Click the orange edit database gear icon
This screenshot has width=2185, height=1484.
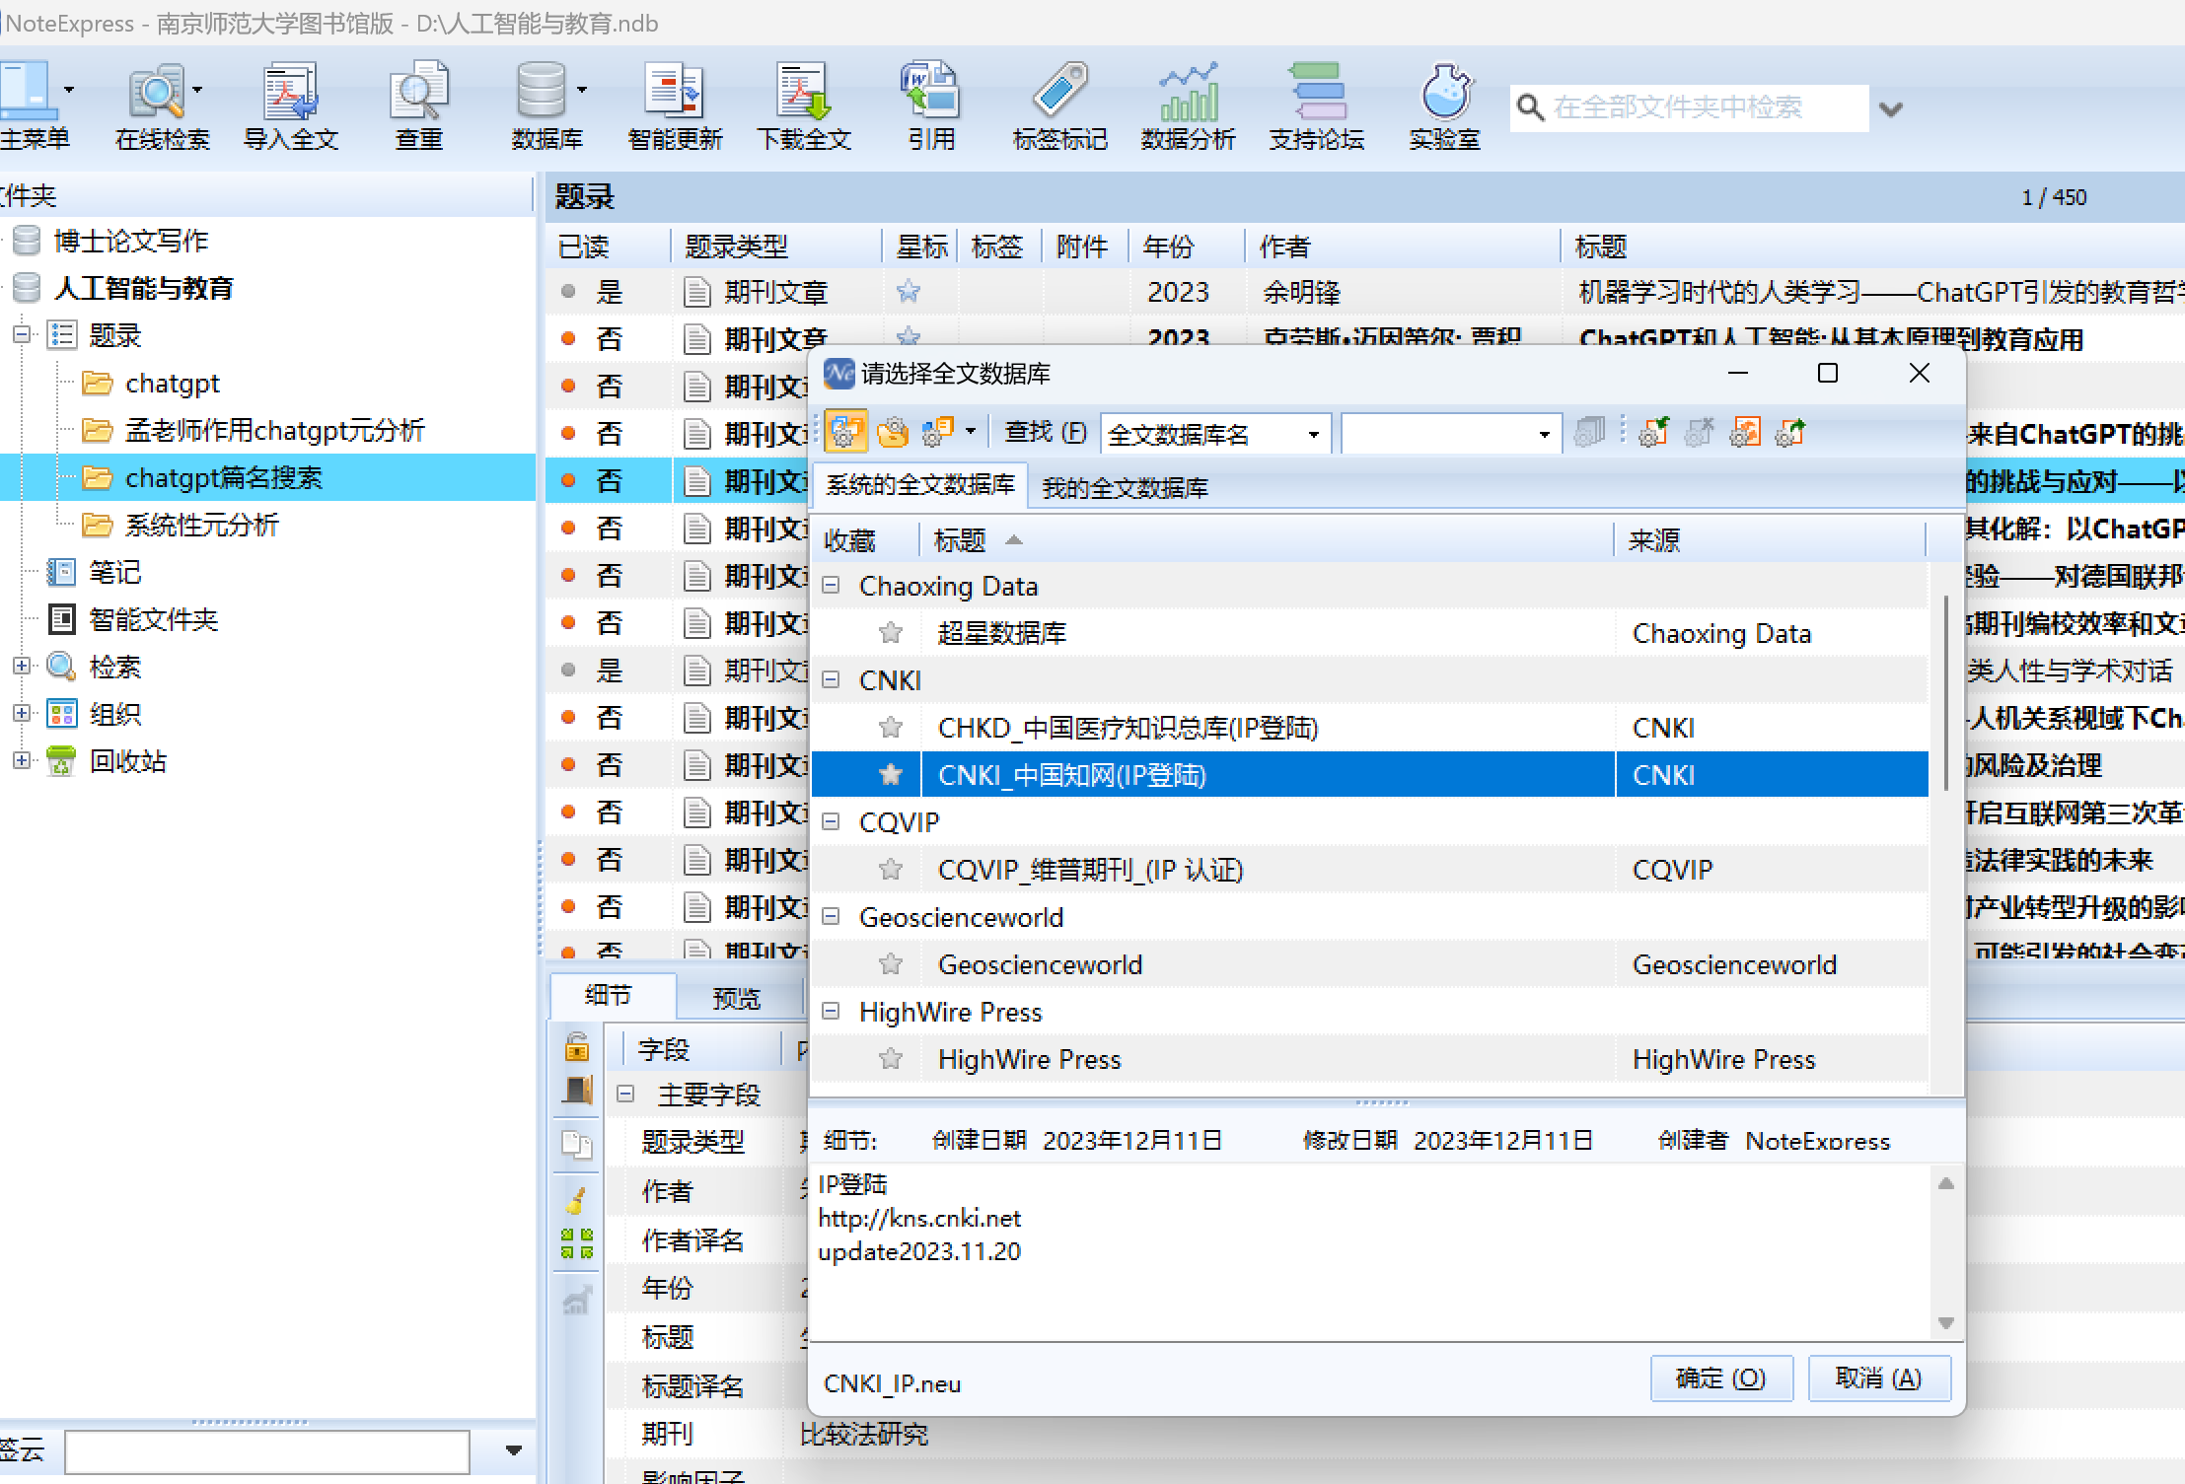tap(1745, 432)
